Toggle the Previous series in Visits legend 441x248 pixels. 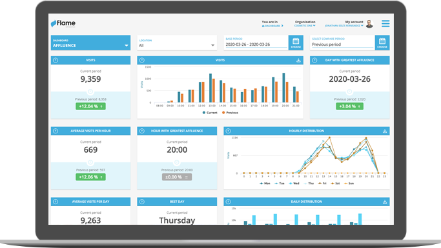pyautogui.click(x=230, y=113)
